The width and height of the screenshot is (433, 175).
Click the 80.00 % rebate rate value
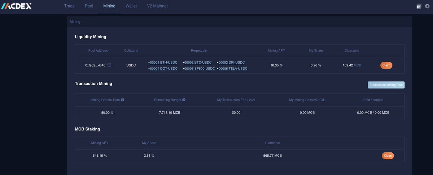(107, 112)
